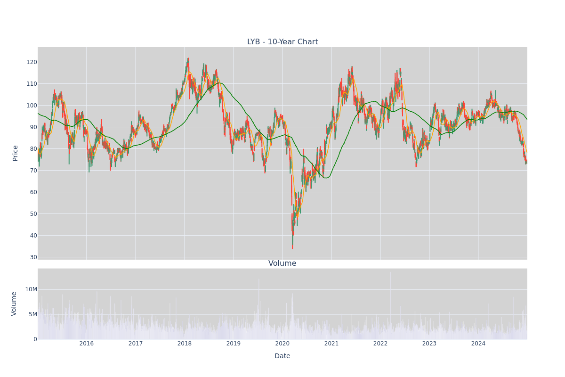Click the 110 price tick label
Image resolution: width=565 pixels, height=377 pixels.
tap(32, 84)
